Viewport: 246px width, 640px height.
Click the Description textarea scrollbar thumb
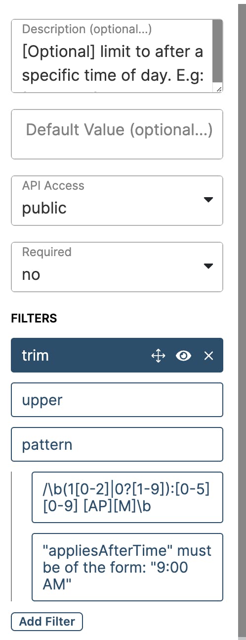[217, 51]
